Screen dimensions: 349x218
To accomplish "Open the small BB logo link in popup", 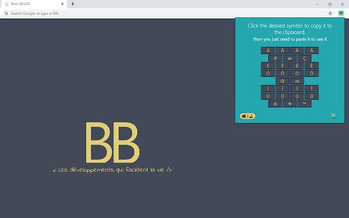I will pos(333,116).
